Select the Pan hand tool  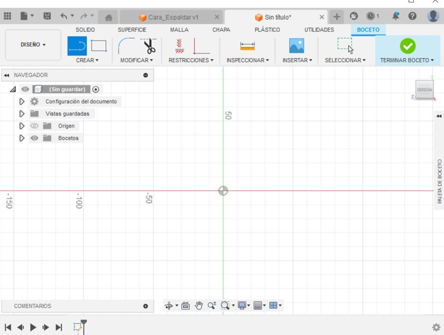click(x=199, y=305)
